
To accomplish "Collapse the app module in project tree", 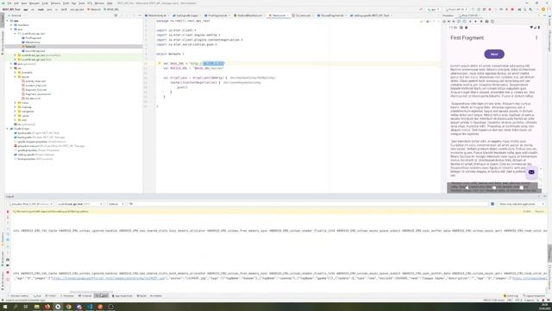I will (8, 21).
